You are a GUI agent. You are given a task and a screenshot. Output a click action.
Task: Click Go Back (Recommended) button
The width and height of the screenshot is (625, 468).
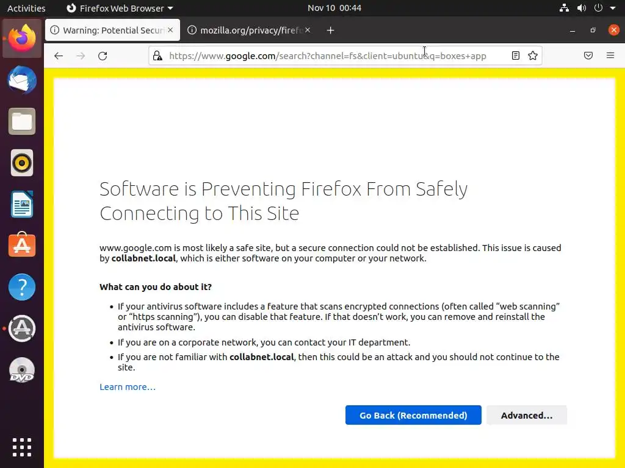[x=413, y=416]
